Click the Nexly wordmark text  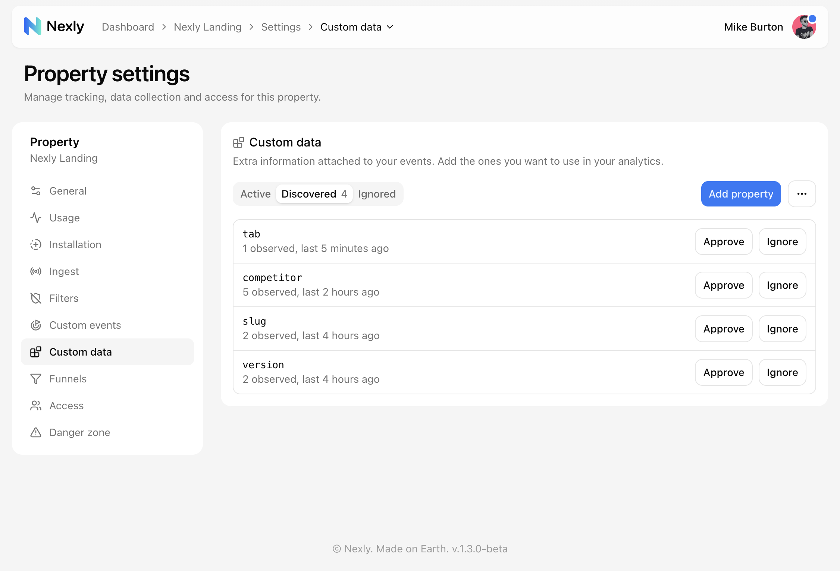[65, 26]
